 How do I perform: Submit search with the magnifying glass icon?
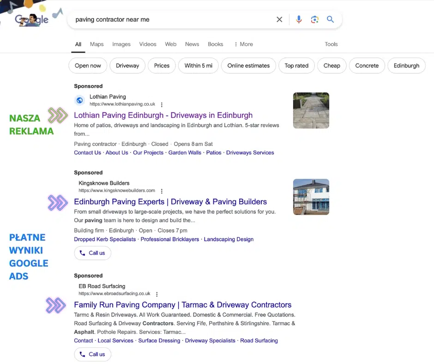coord(330,19)
